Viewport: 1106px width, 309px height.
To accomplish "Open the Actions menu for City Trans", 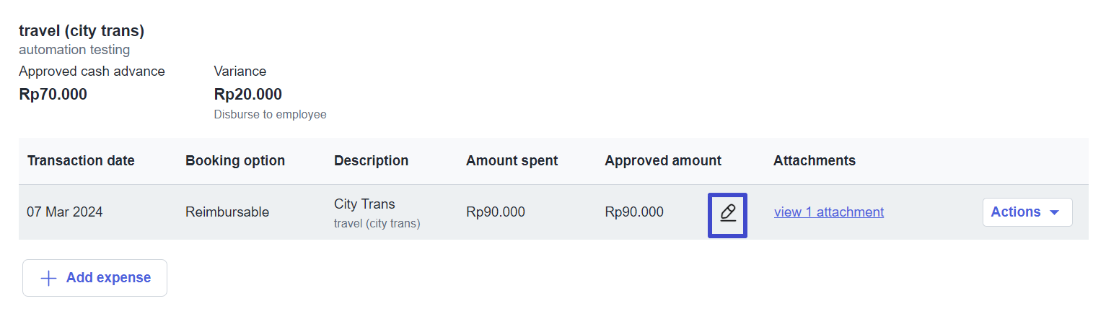I will pos(1027,212).
